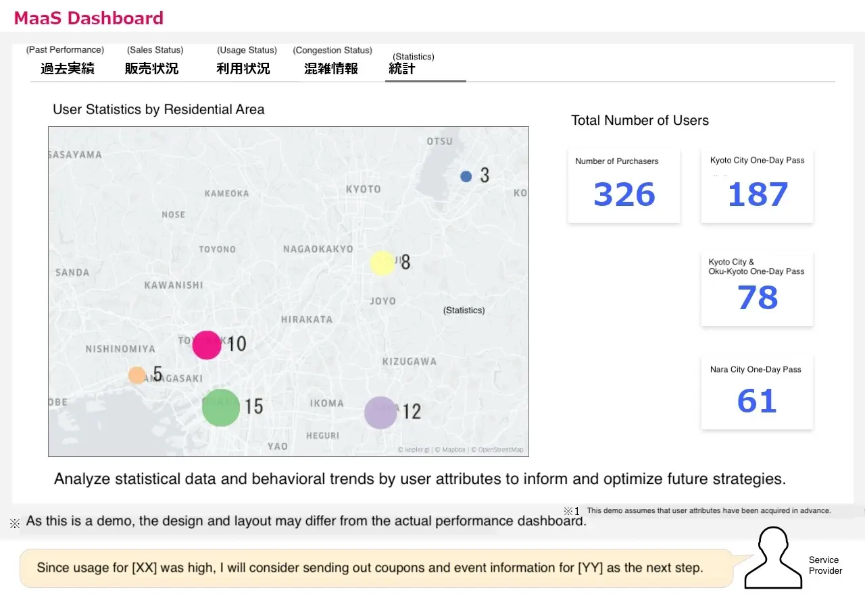Select the orange map bubble labeled 5
Viewport: 865px width, 594px height.
tap(137, 375)
